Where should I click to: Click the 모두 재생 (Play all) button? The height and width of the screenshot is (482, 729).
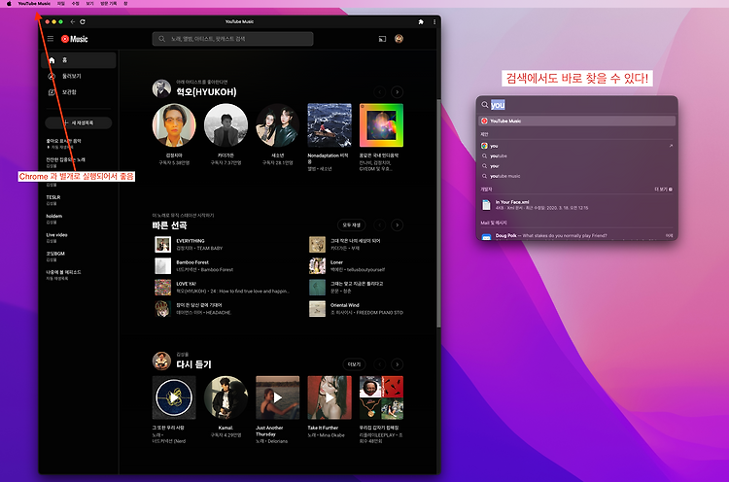(352, 224)
